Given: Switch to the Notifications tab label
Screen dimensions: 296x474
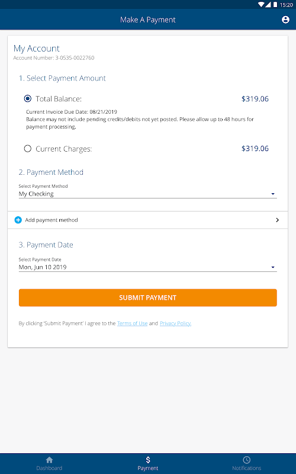Looking at the screenshot, I should click(246, 468).
